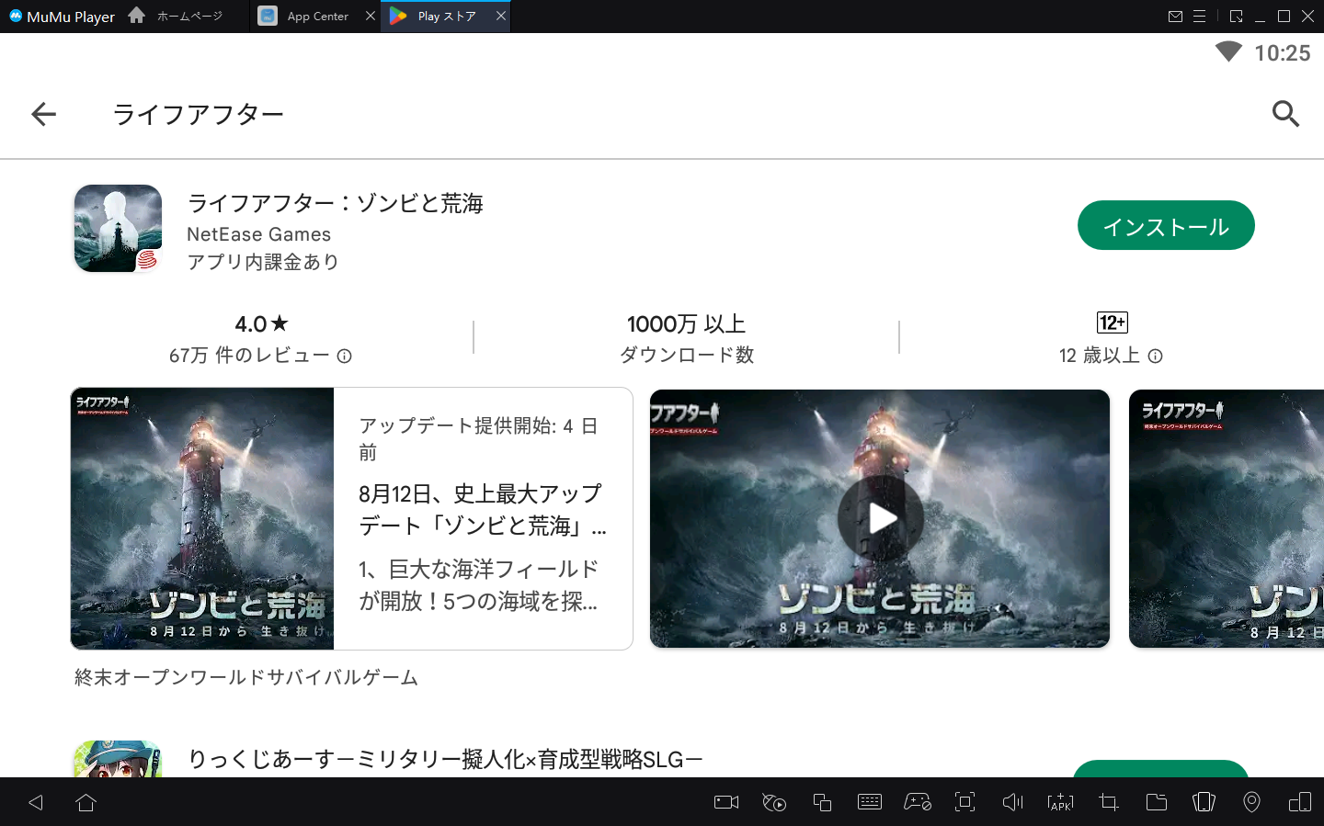Click the 終末オープンワールドサバイバルゲーム description
The height and width of the screenshot is (826, 1324).
(x=246, y=677)
